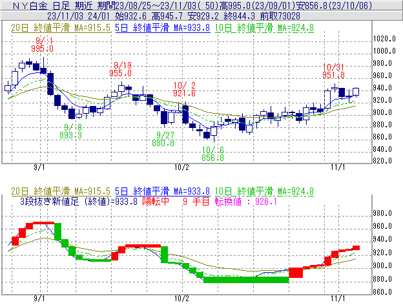403x307 pixels.
Task: Select the 20日 終値平滑 MA=915.5 legend in upper chart
Action: click(x=61, y=28)
